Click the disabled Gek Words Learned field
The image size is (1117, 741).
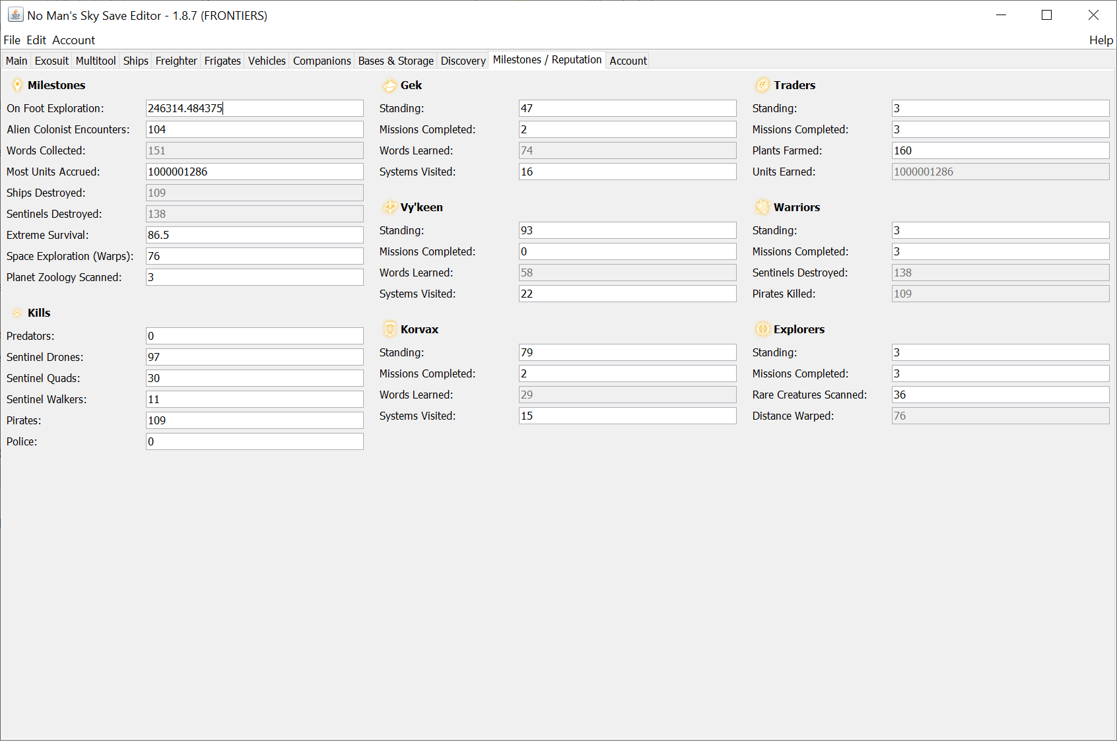pos(627,150)
